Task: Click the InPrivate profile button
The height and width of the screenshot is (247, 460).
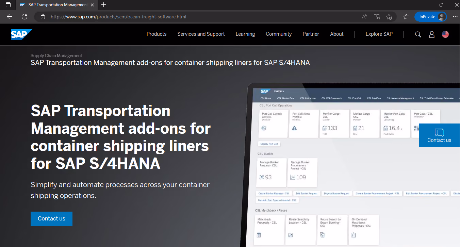Action: (x=430, y=17)
